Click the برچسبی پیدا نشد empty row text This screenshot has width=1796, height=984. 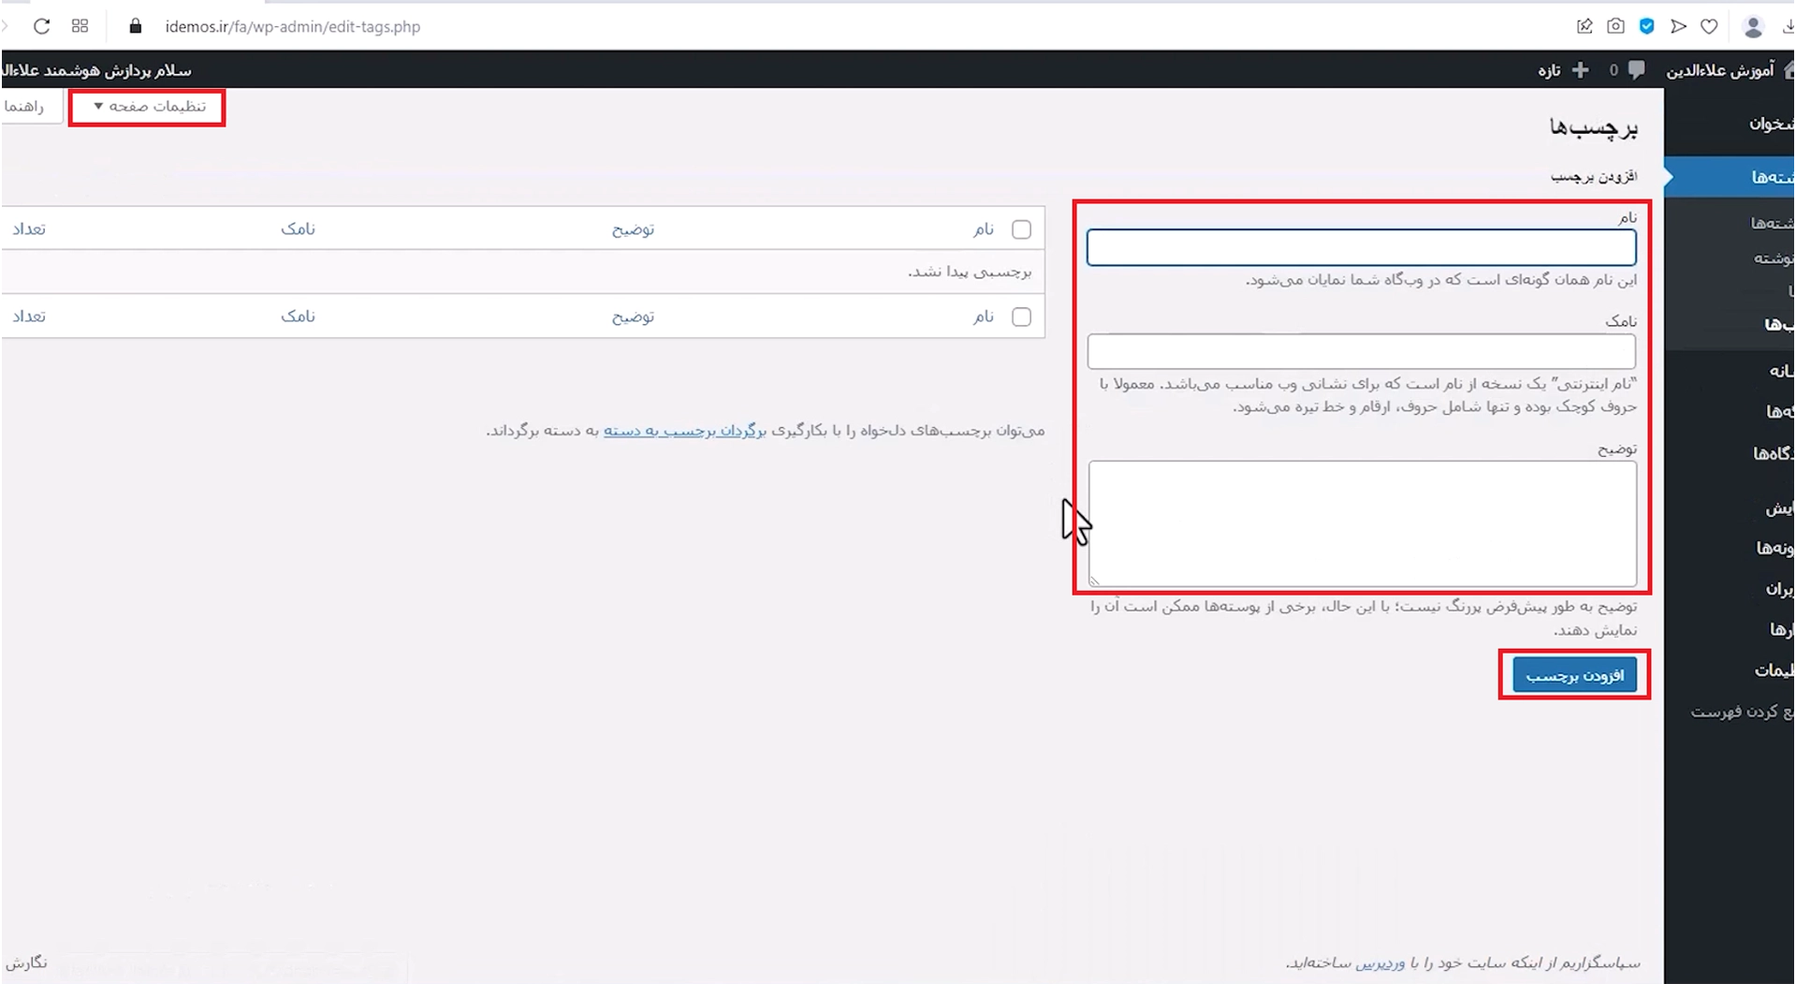pyautogui.click(x=970, y=272)
